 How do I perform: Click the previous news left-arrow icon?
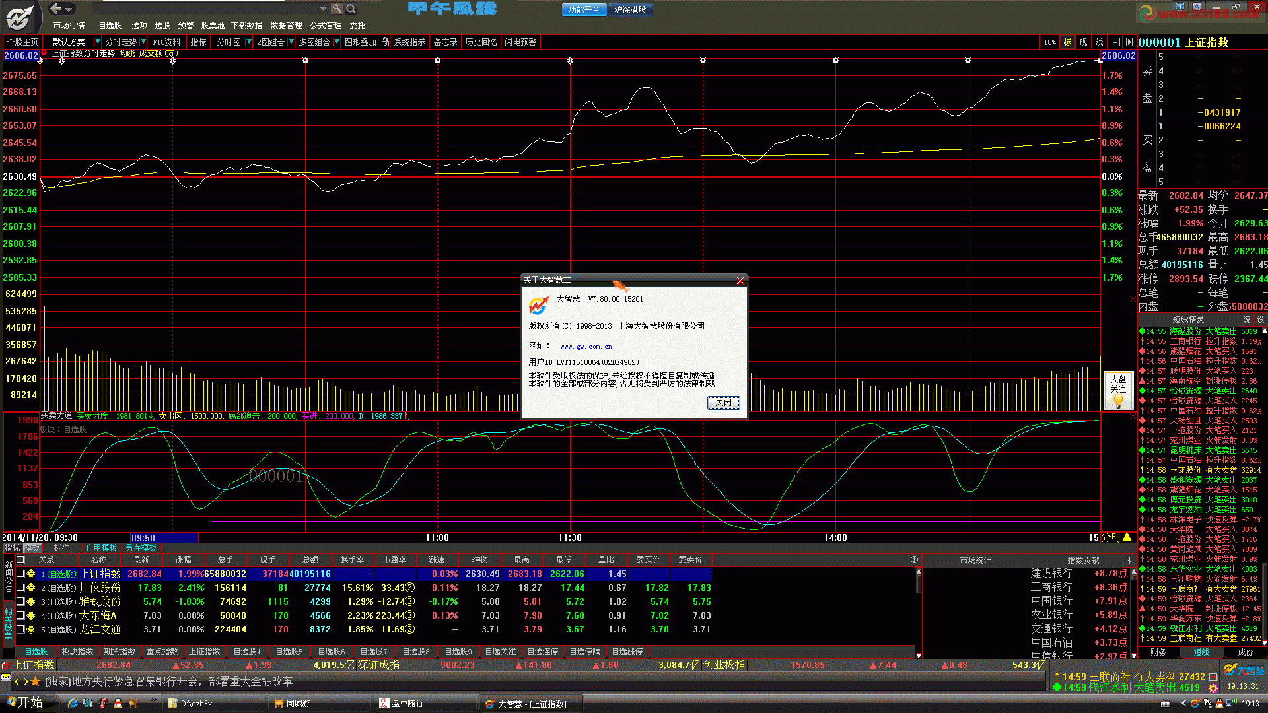17,681
